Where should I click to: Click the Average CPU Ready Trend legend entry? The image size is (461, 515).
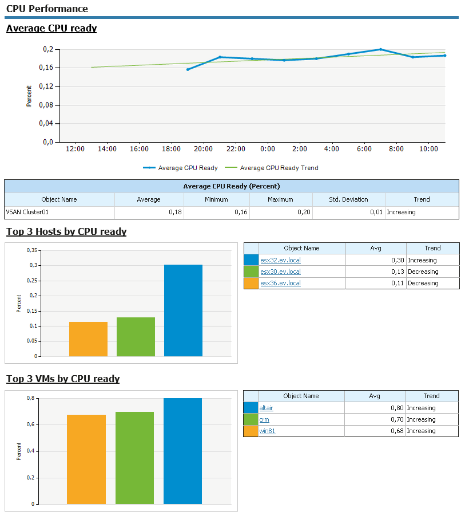[x=272, y=168]
